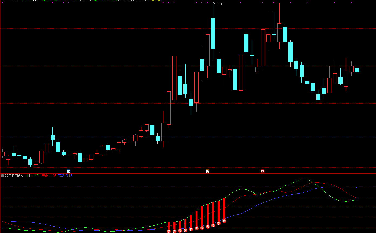The width and height of the screenshot is (376, 233).
Task: Click the last (rightmost) 多 signal bubble
Action: coord(224,221)
